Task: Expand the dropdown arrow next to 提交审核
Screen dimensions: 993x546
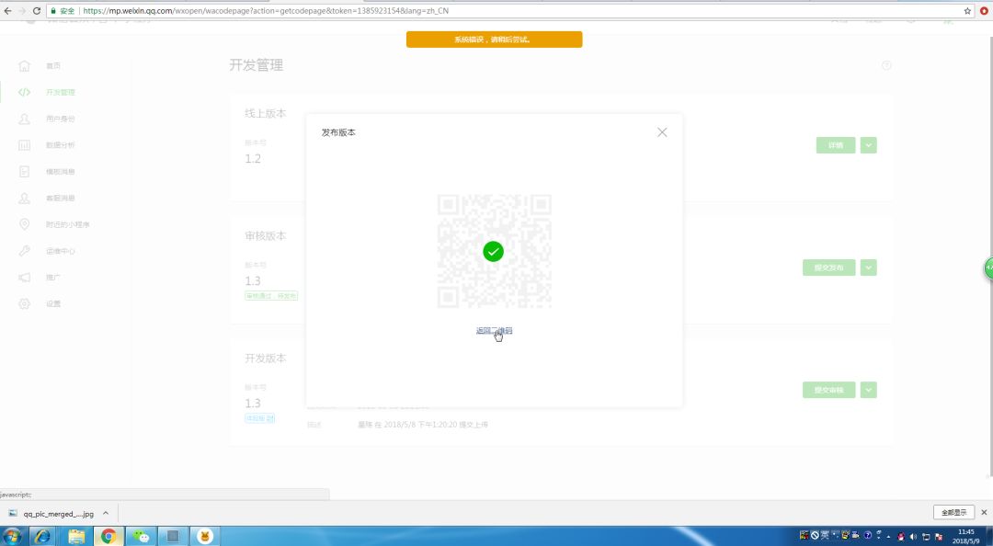Action: point(868,390)
